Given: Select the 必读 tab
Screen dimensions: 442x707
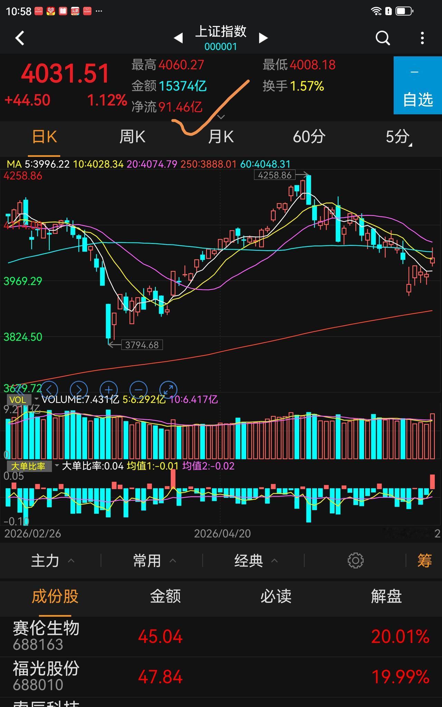Looking at the screenshot, I should [x=276, y=596].
